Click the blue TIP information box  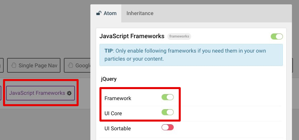pyautogui.click(x=191, y=55)
